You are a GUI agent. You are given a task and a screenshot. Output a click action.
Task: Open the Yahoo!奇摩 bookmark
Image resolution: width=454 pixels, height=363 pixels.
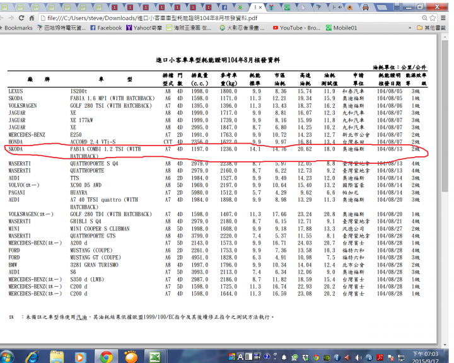tap(144, 28)
